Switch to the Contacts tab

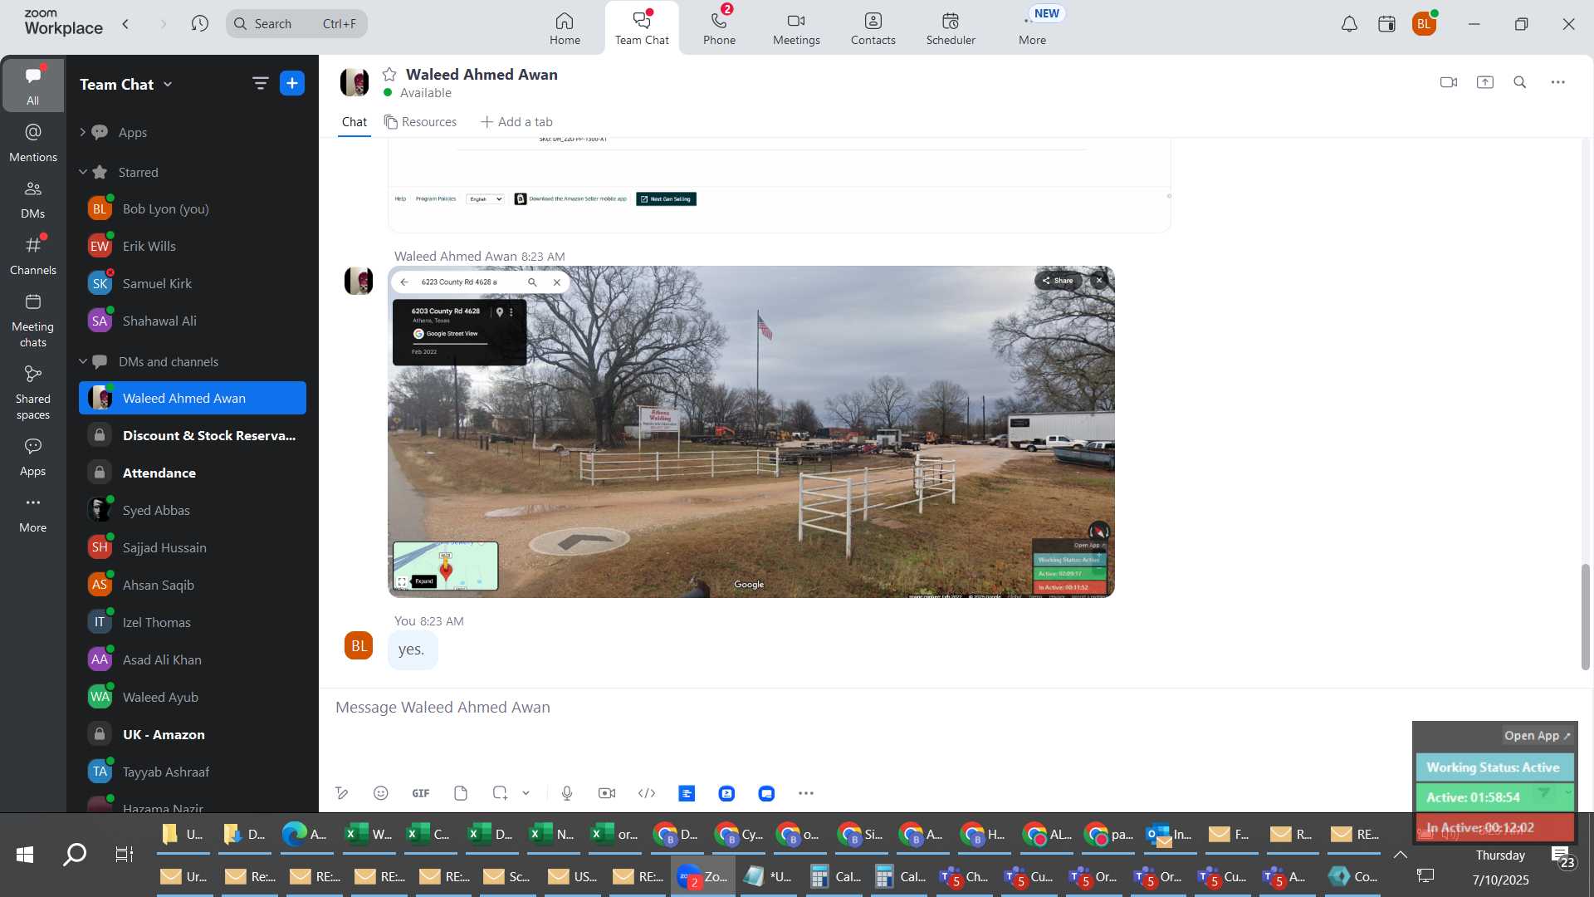tap(873, 28)
